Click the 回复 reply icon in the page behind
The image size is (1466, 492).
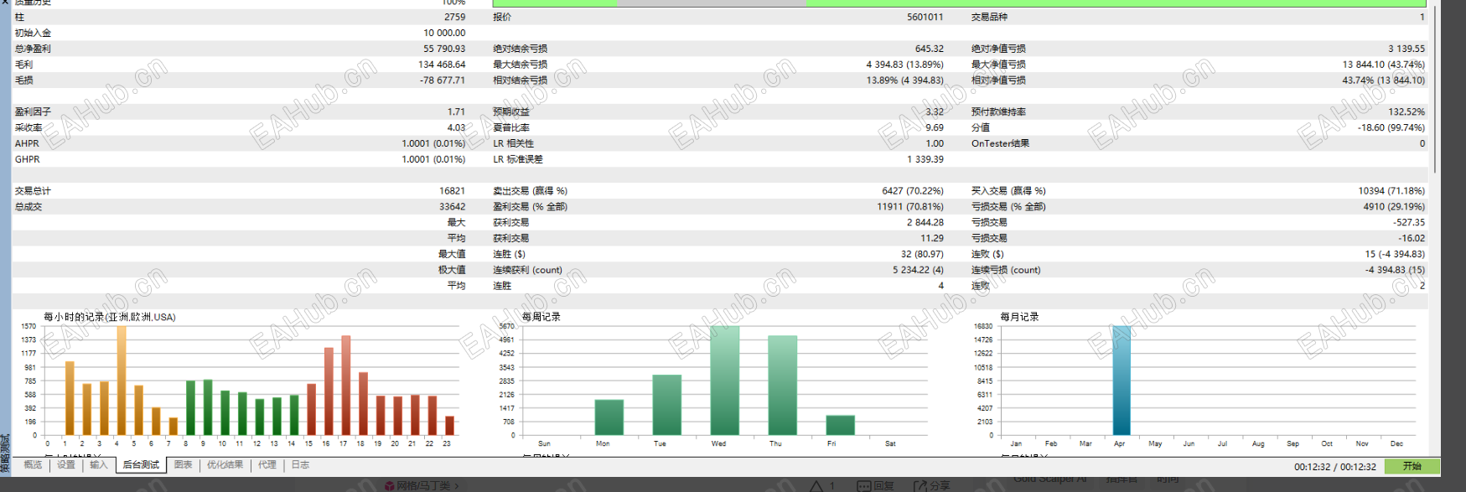click(864, 486)
